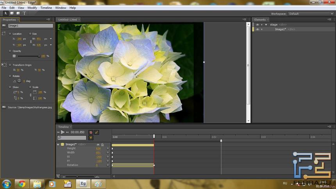Toggle visibility eye of Image1 in Elements
Viewport: 336px width, 189px height.
[257, 30]
